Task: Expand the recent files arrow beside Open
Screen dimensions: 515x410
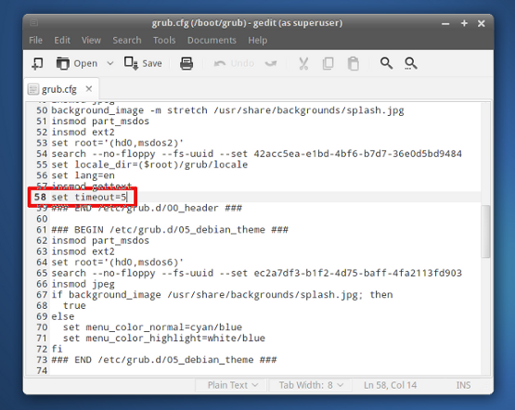Action: [110, 63]
